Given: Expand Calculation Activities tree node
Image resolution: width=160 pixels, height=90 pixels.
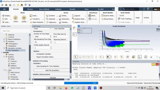Looking at the screenshot, I should pyautogui.click(x=4, y=48).
